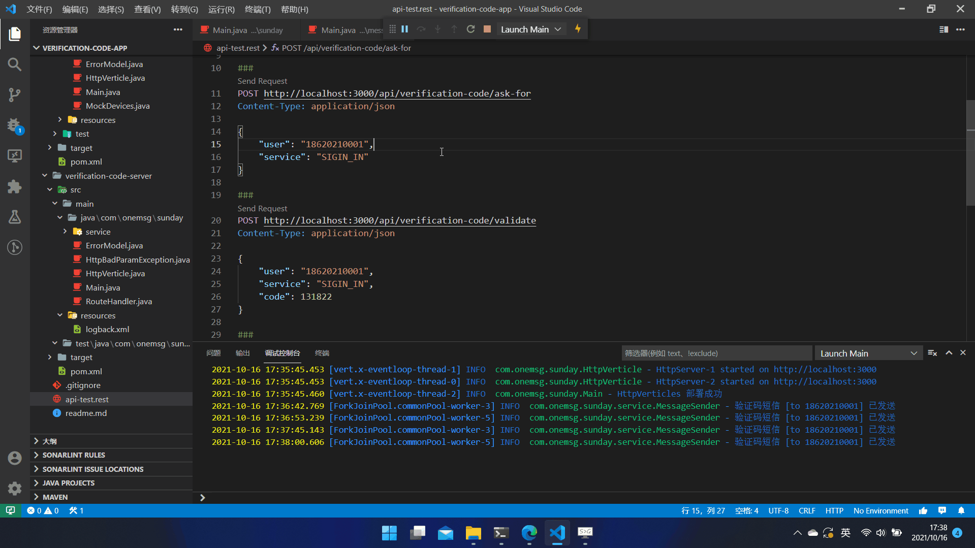Click the debug console filter input field
Viewport: 975px width, 548px height.
pyautogui.click(x=716, y=353)
